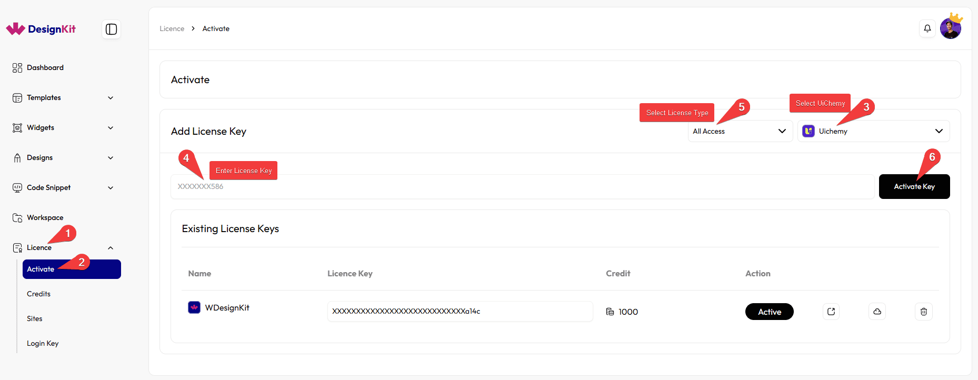Click the open-link icon for WDesignKit key
This screenshot has width=978, height=380.
click(x=831, y=312)
